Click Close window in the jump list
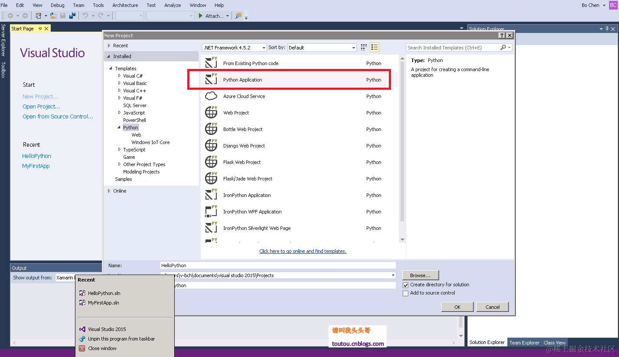 pos(102,348)
